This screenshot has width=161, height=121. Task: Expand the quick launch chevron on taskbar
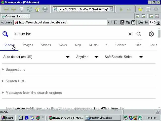point(44,117)
